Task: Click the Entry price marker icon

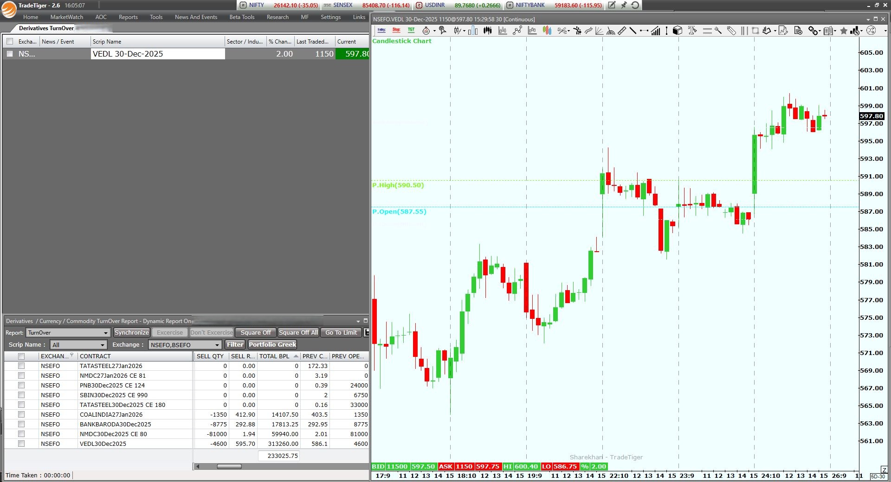Action: point(381,31)
